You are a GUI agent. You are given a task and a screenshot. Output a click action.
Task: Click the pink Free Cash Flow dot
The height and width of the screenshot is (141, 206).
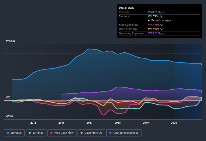(x=52, y=133)
